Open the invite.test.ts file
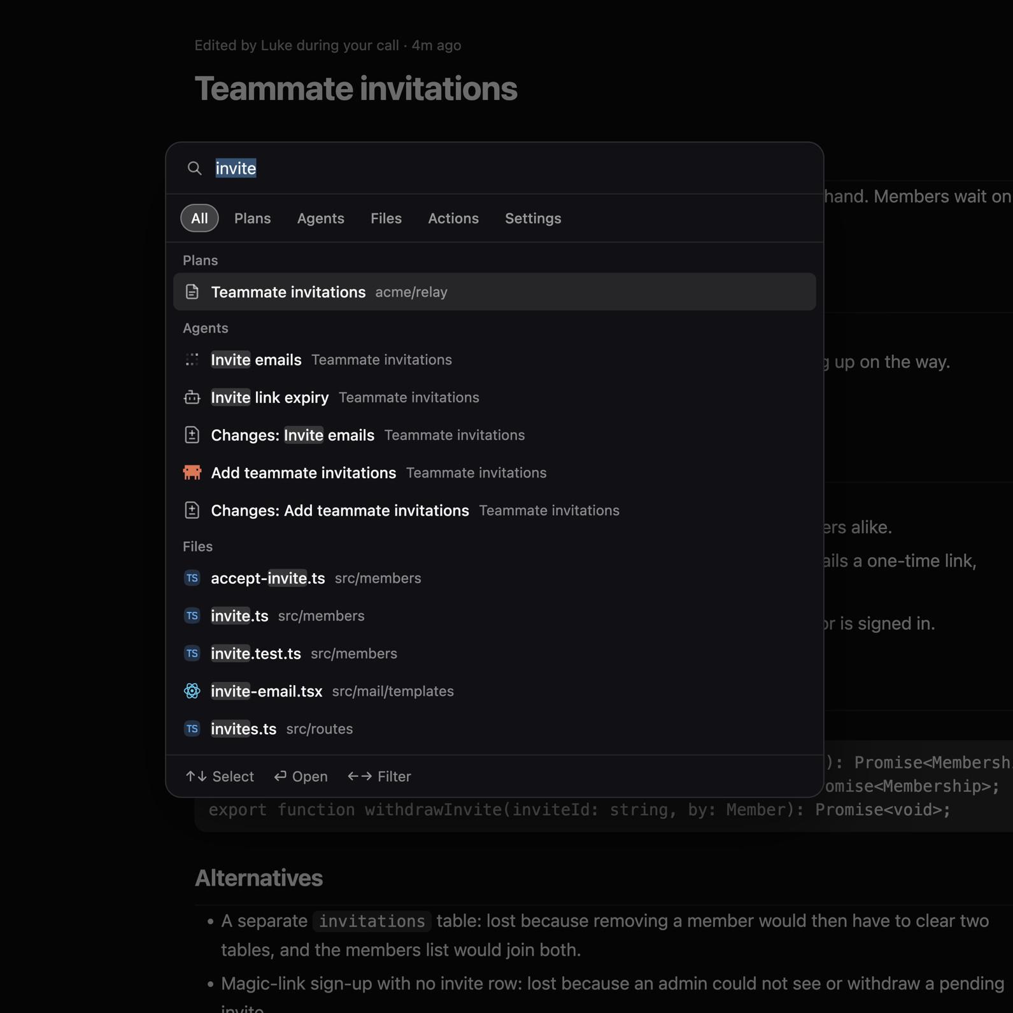 [x=494, y=653]
